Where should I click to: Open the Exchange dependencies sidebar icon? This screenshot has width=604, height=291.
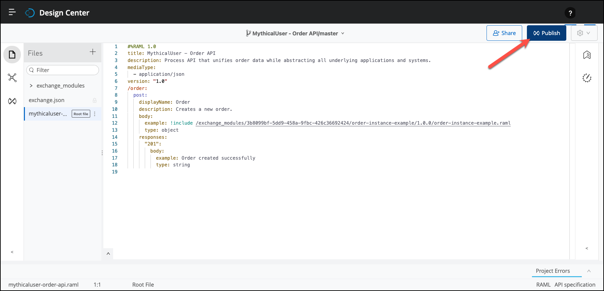click(x=12, y=101)
